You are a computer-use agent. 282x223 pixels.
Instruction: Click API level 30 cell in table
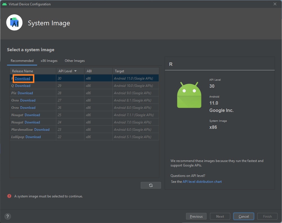coord(70,78)
